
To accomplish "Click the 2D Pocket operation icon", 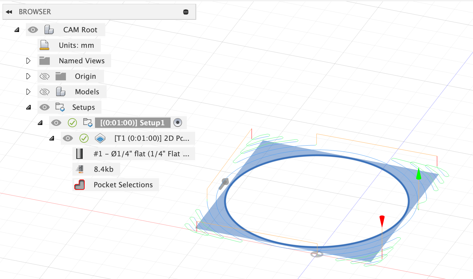I will point(100,138).
